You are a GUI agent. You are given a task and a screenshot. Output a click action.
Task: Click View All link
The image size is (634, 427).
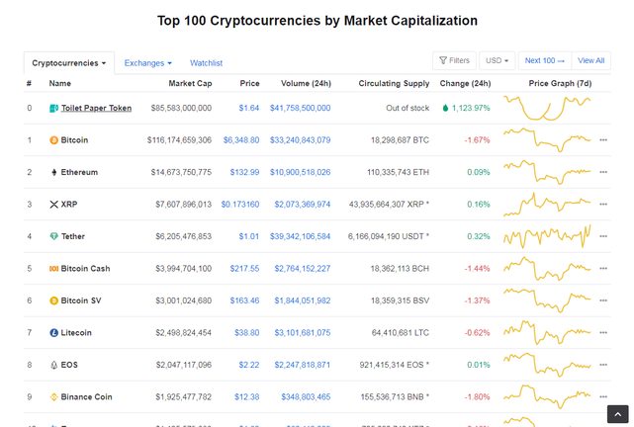[x=590, y=60]
